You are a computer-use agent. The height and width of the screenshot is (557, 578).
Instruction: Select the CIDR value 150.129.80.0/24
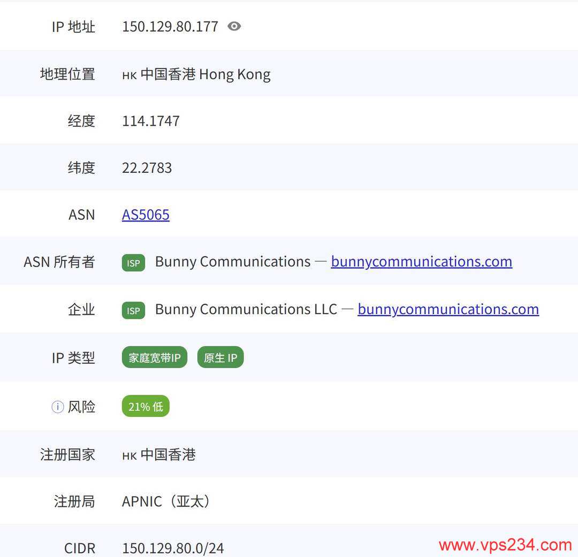click(173, 548)
